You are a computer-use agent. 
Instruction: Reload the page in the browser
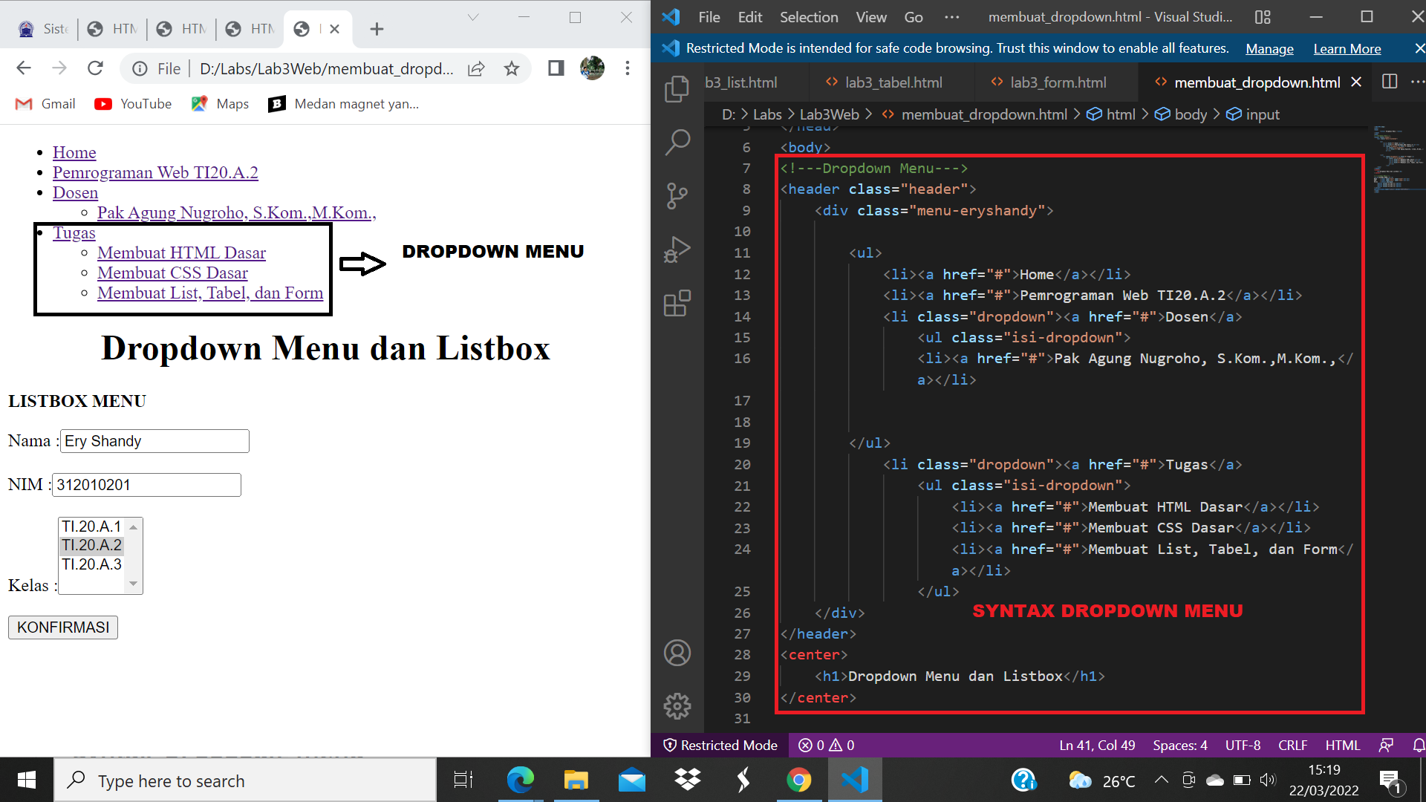[95, 68]
